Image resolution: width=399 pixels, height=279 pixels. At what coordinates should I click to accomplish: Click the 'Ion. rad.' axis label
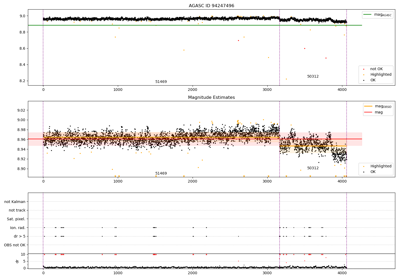coord(18,228)
